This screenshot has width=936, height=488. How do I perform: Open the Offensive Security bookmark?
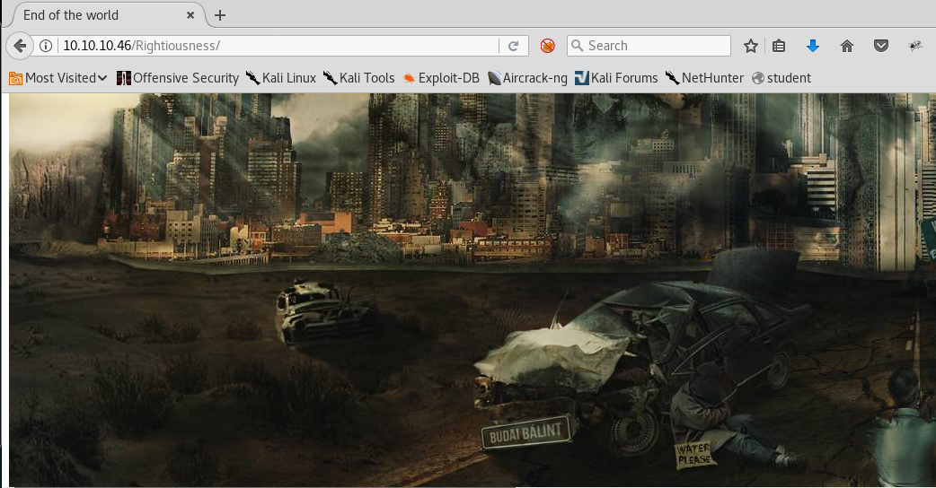point(178,78)
